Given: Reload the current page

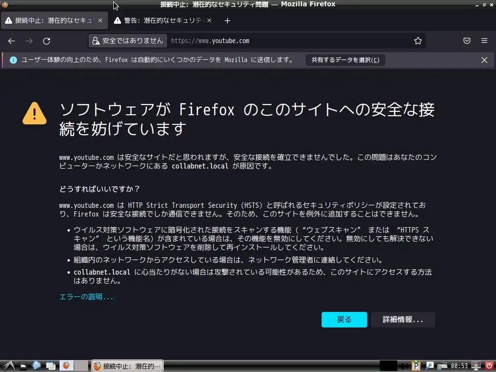Looking at the screenshot, I should coord(46,41).
